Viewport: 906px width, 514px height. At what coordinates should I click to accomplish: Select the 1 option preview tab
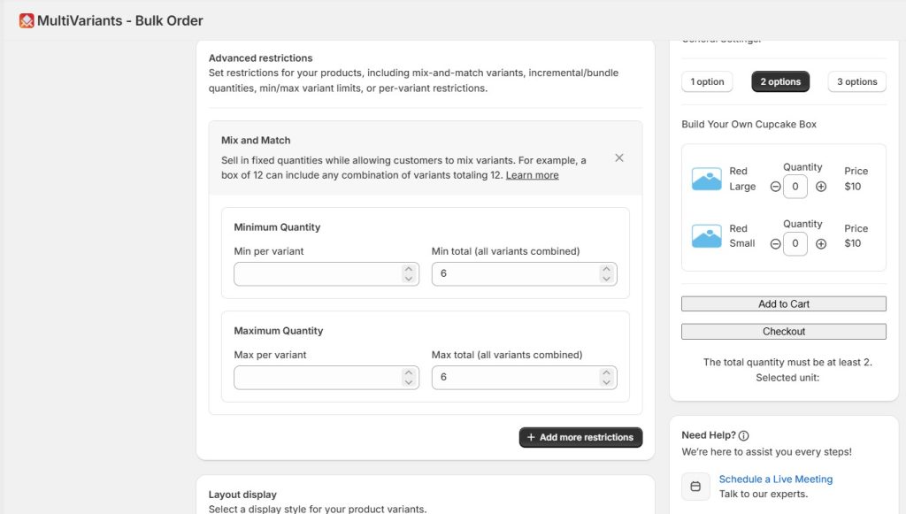click(x=707, y=81)
